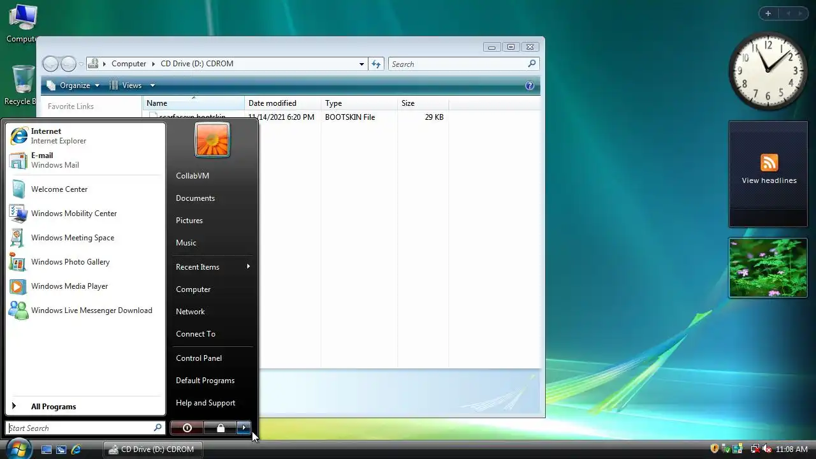Click the tray icon with green checkmark

tap(726, 449)
